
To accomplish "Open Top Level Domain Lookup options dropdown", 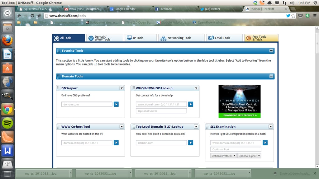I will coord(196,126).
